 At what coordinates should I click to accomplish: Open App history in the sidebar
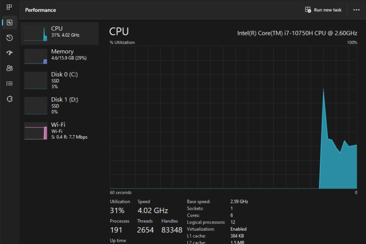click(x=9, y=38)
